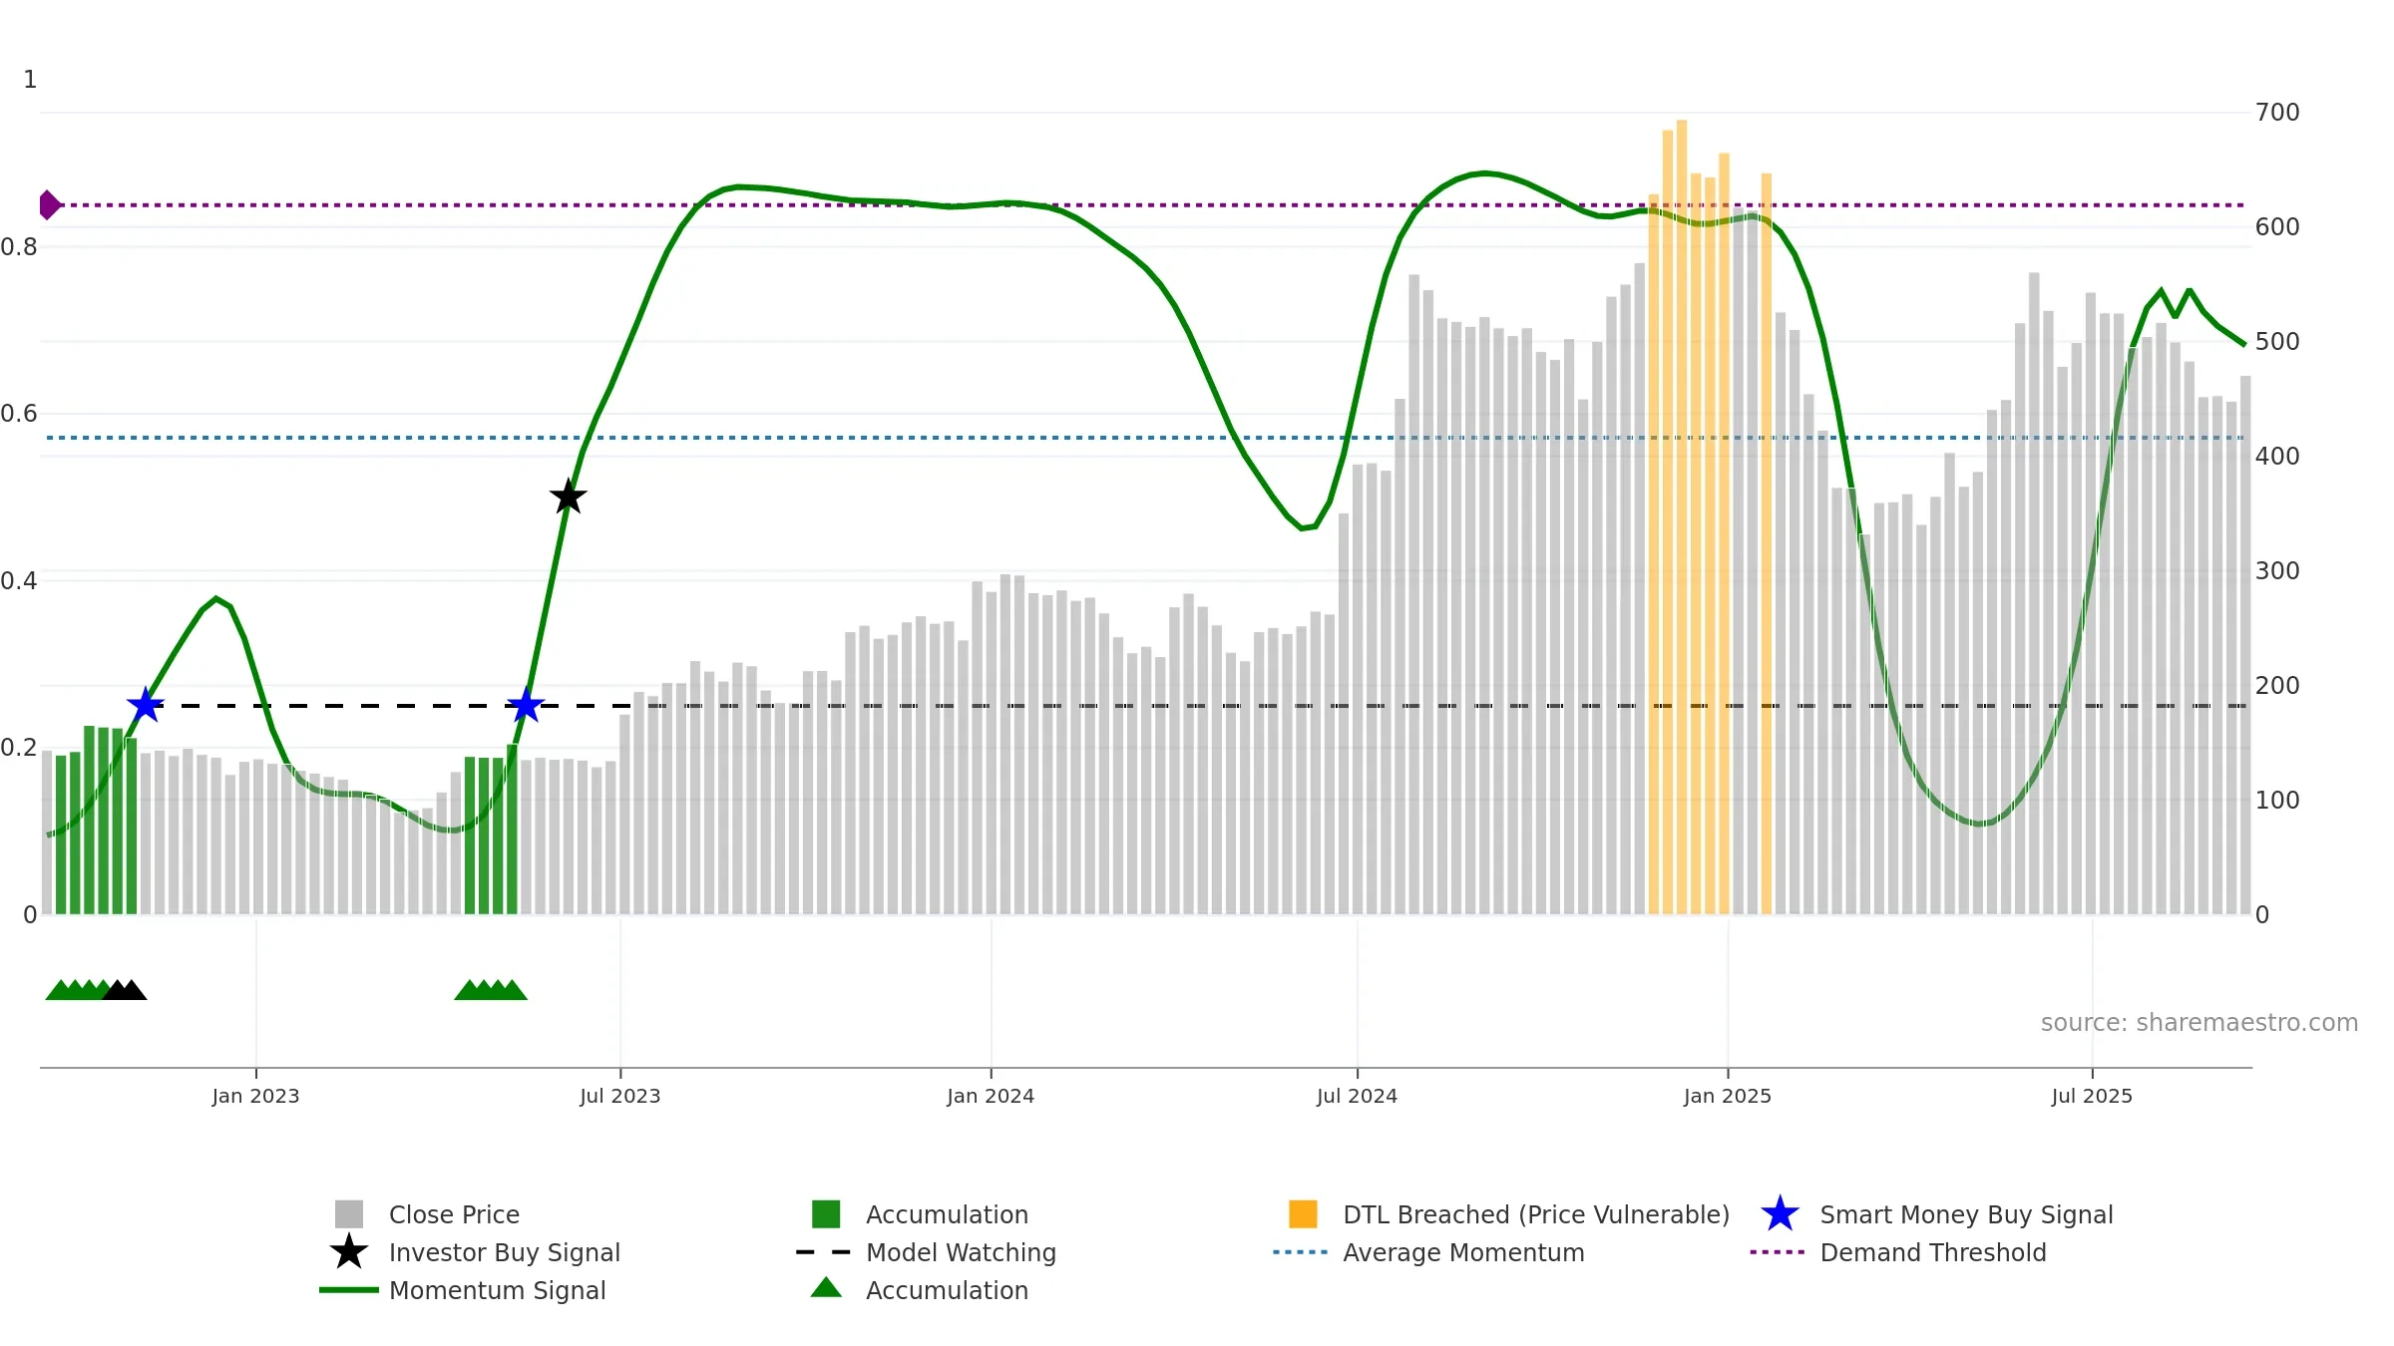The height and width of the screenshot is (1346, 2394).
Task: Click the second blue Smart Money star near Jul 2023
Action: click(x=526, y=705)
